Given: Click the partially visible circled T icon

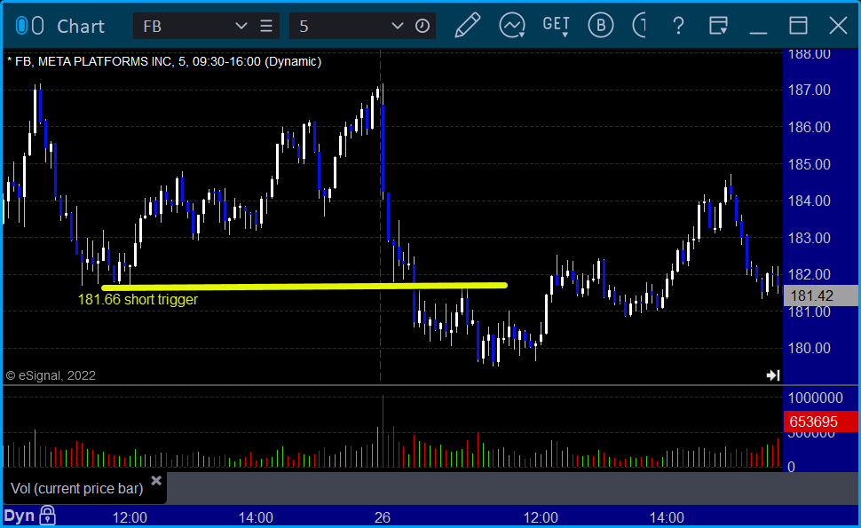Looking at the screenshot, I should [639, 25].
